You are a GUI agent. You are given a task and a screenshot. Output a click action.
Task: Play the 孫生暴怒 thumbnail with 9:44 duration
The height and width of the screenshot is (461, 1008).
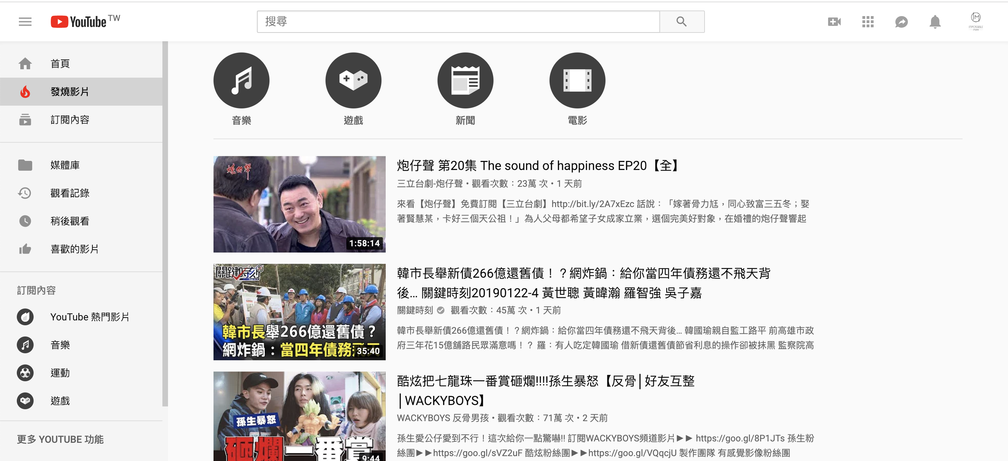(299, 416)
